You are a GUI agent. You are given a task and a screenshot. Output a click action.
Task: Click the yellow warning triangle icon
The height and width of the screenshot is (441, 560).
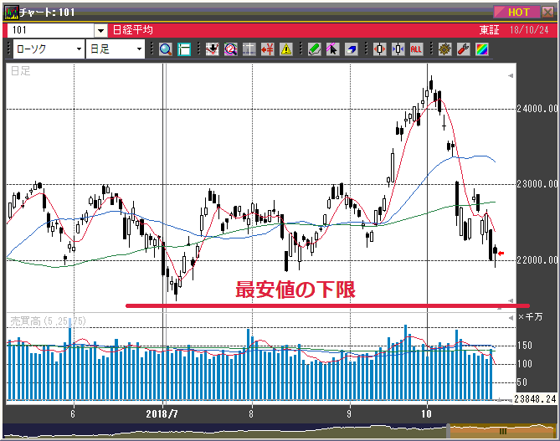tap(286, 49)
